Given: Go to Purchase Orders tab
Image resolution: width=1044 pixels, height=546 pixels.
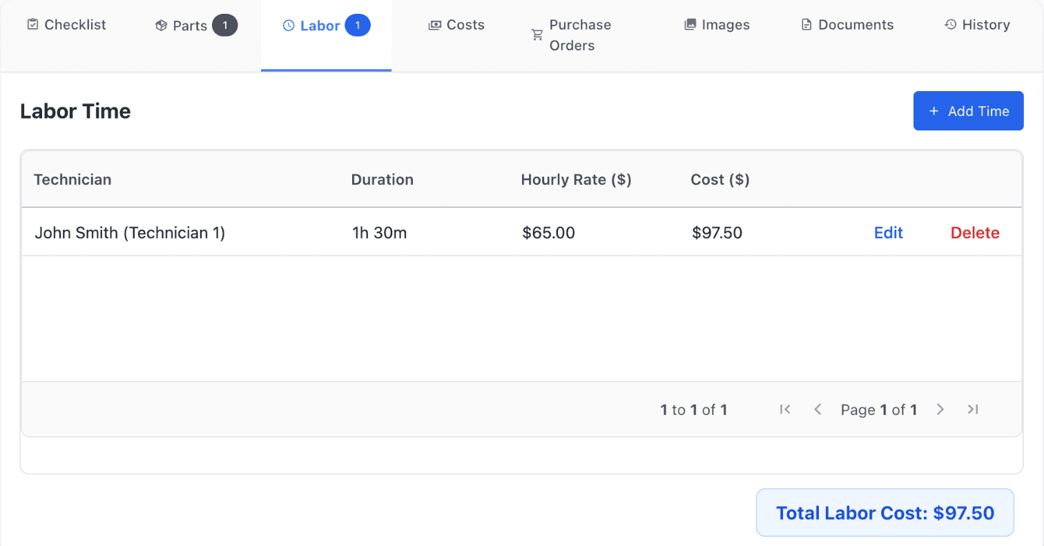Looking at the screenshot, I should (571, 35).
